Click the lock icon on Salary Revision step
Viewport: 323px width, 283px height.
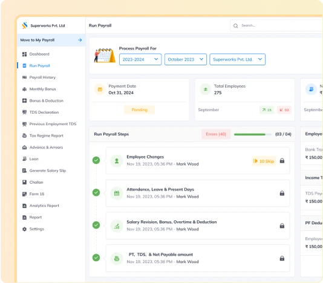[282, 226]
